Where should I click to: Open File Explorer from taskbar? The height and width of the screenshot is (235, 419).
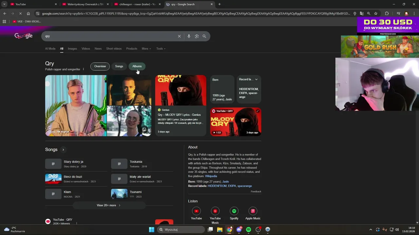point(220,229)
